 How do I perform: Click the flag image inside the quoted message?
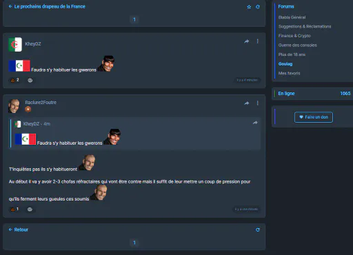(x=26, y=139)
